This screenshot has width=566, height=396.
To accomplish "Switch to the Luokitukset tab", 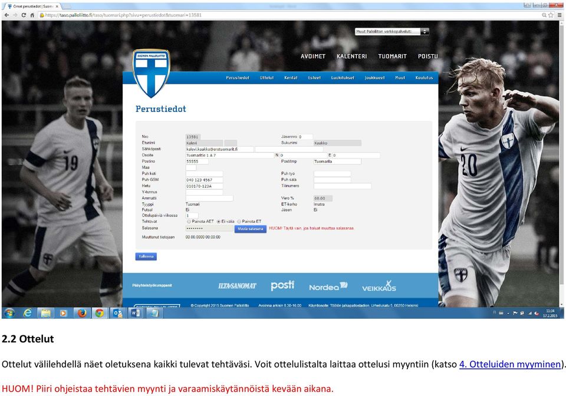I will 343,78.
